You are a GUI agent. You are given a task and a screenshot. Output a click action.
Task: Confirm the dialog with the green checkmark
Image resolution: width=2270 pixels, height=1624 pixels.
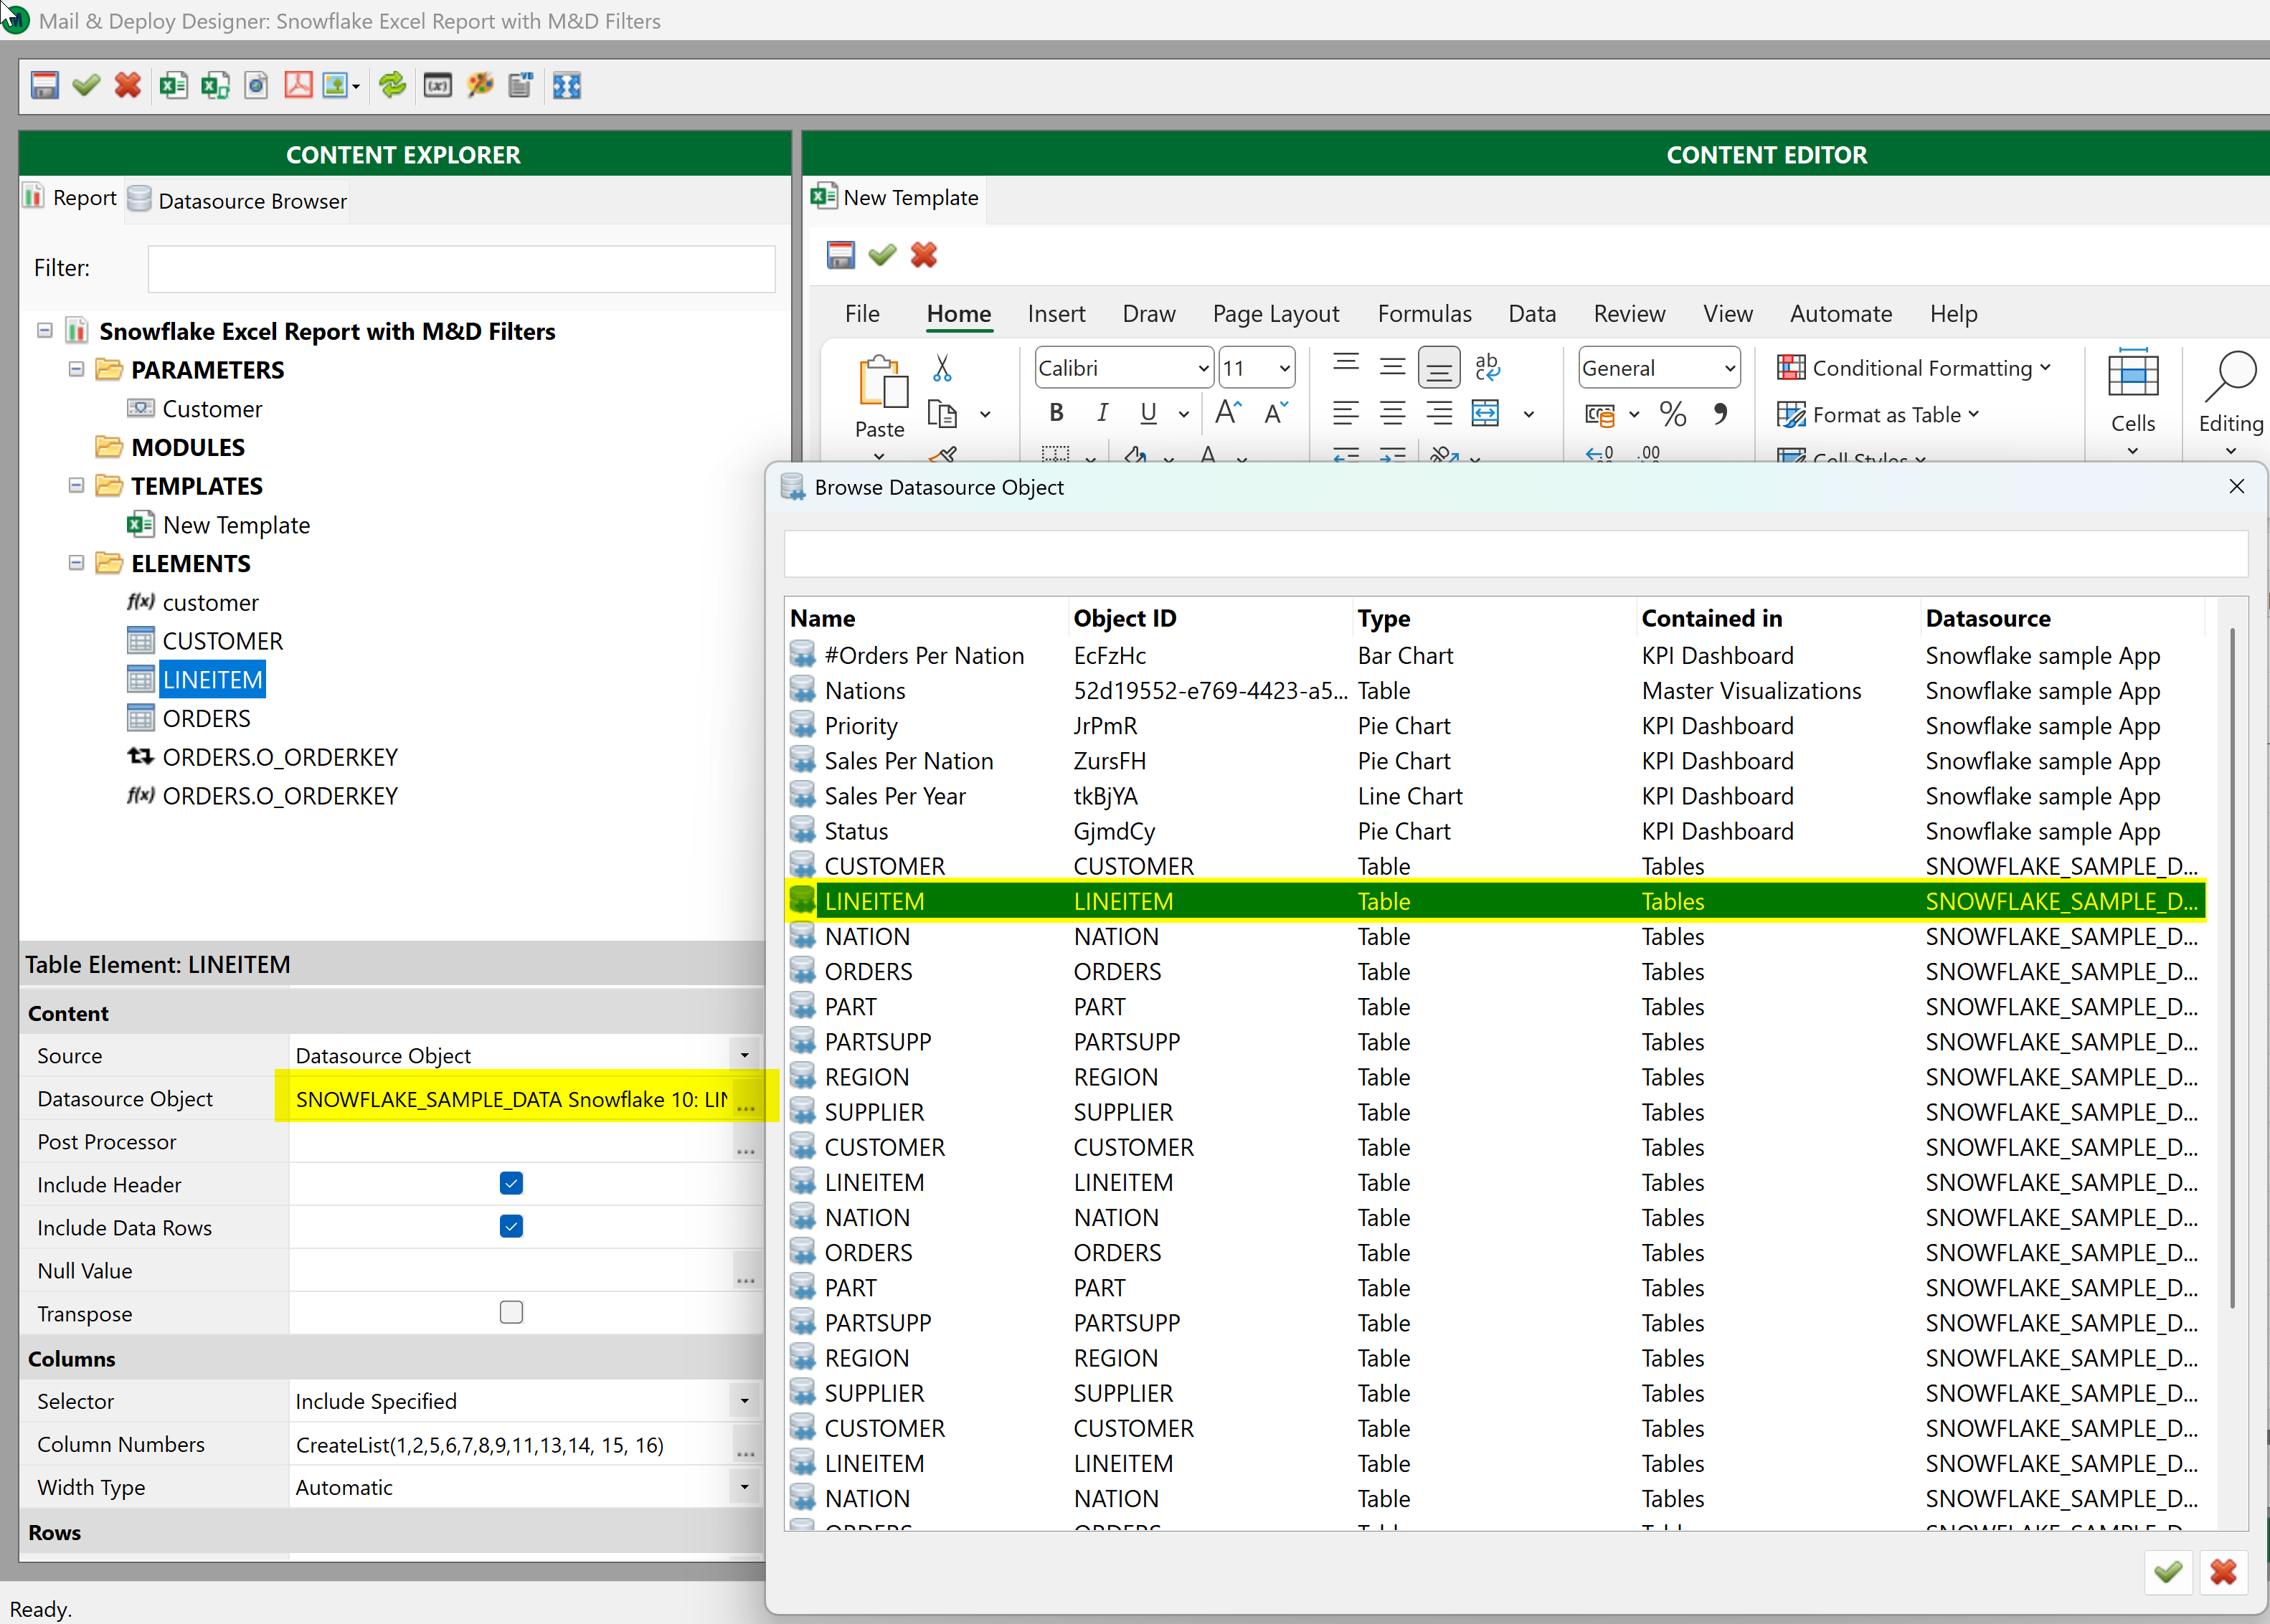[x=2168, y=1572]
